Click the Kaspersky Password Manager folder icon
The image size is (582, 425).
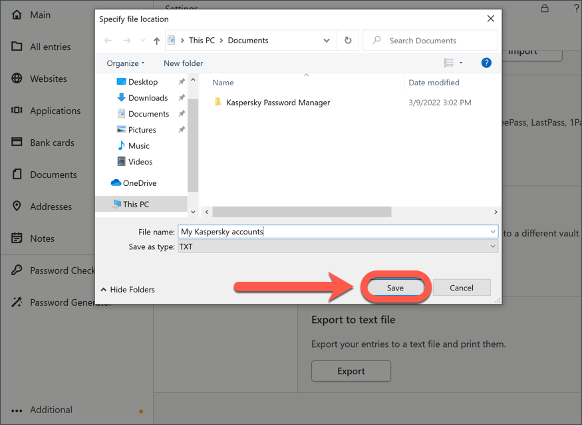coord(218,102)
